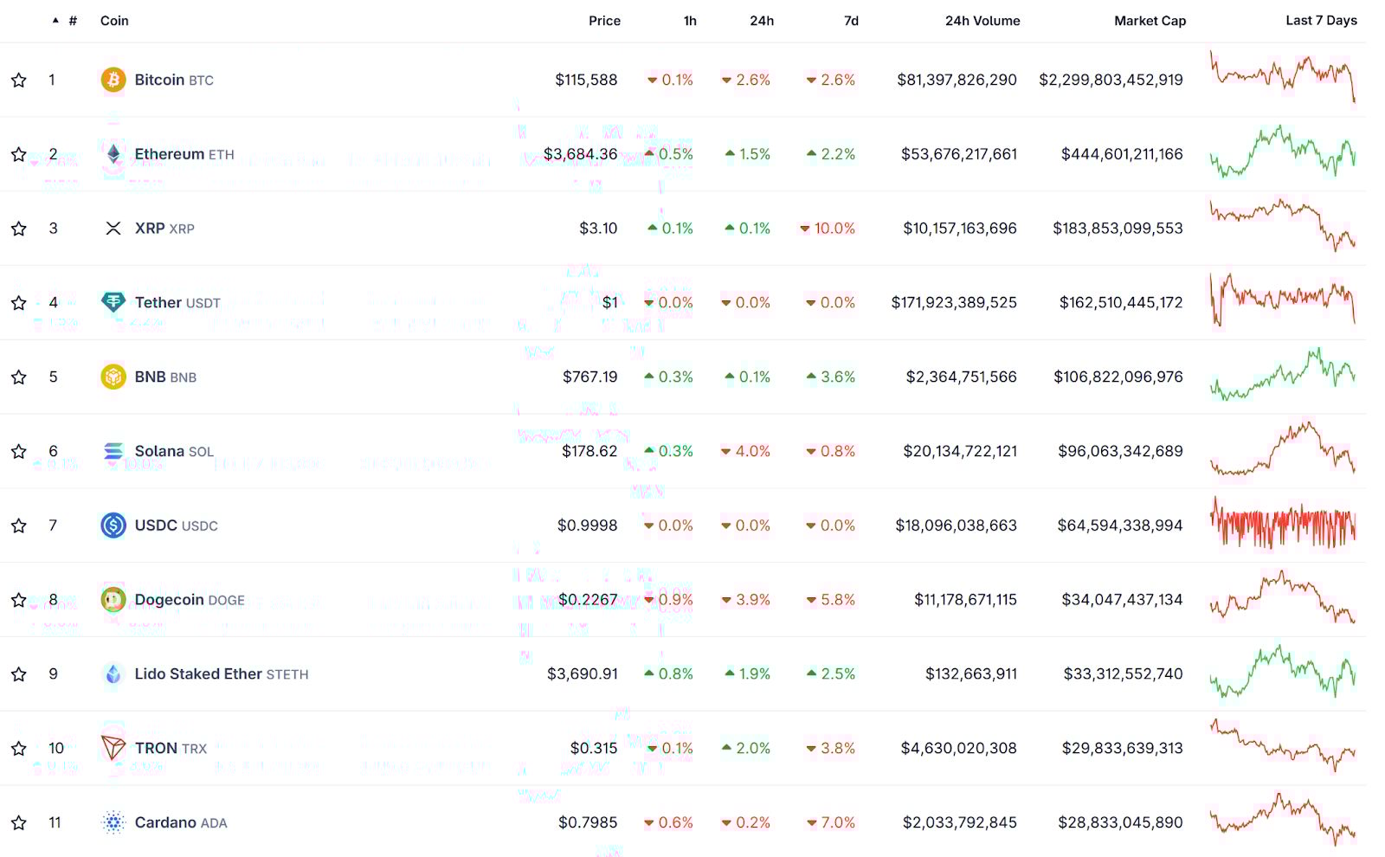Star XRP to add to watchlist
This screenshot has height=857, width=1385.
click(x=18, y=229)
